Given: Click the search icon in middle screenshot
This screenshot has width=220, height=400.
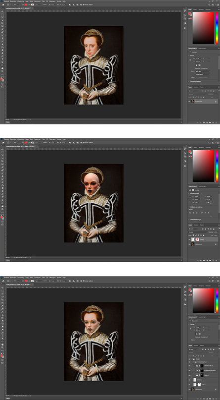Looking at the screenshot, I should (x=209, y=143).
